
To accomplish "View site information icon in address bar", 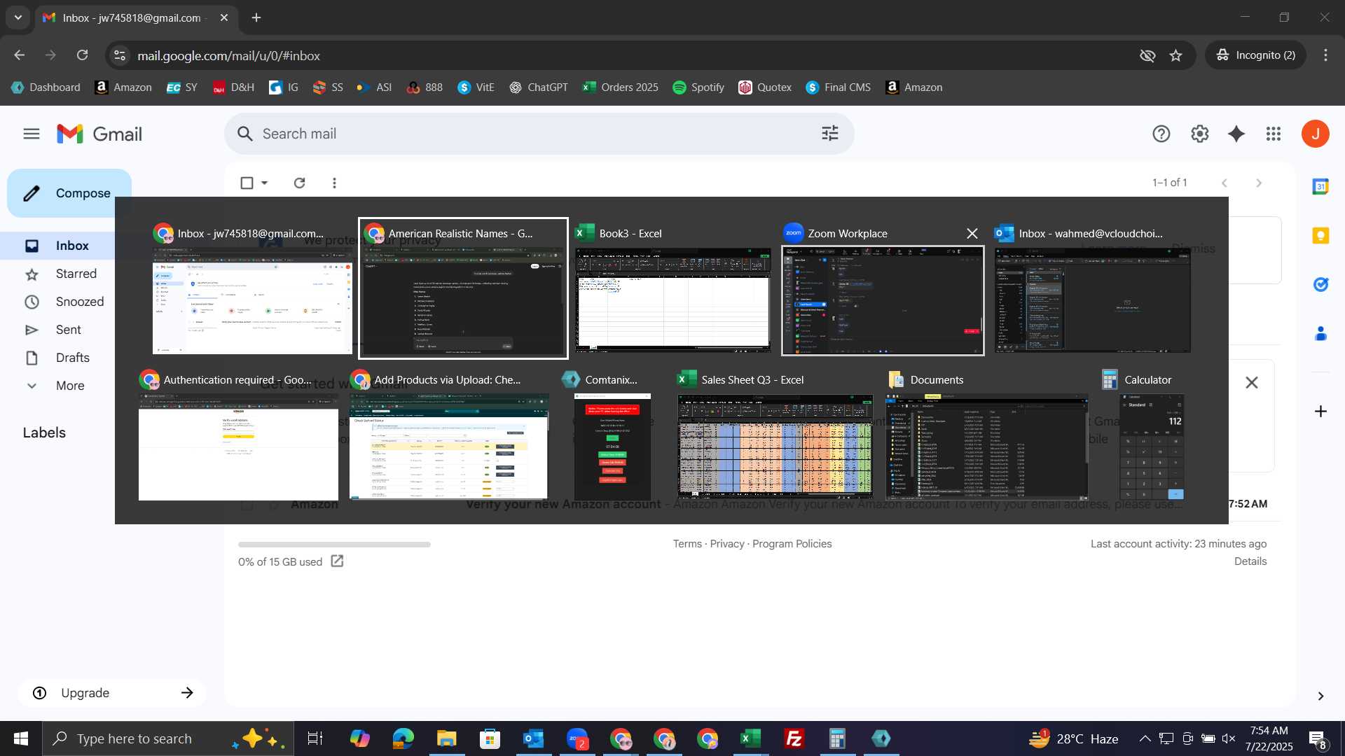I will pos(120,55).
